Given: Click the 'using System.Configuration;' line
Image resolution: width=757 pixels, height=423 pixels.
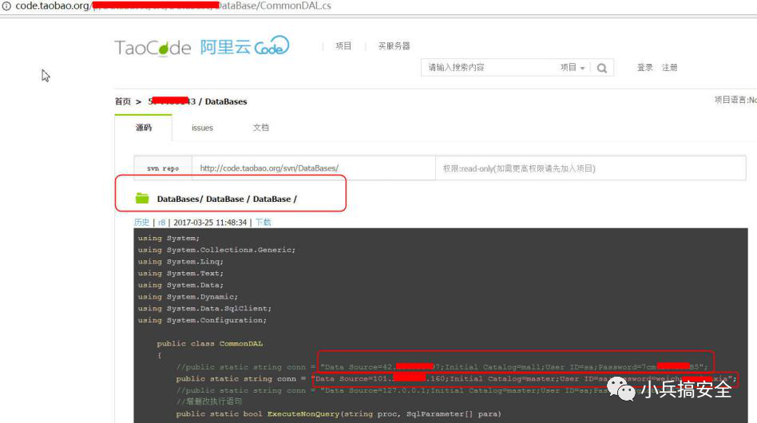Looking at the screenshot, I should (202, 320).
